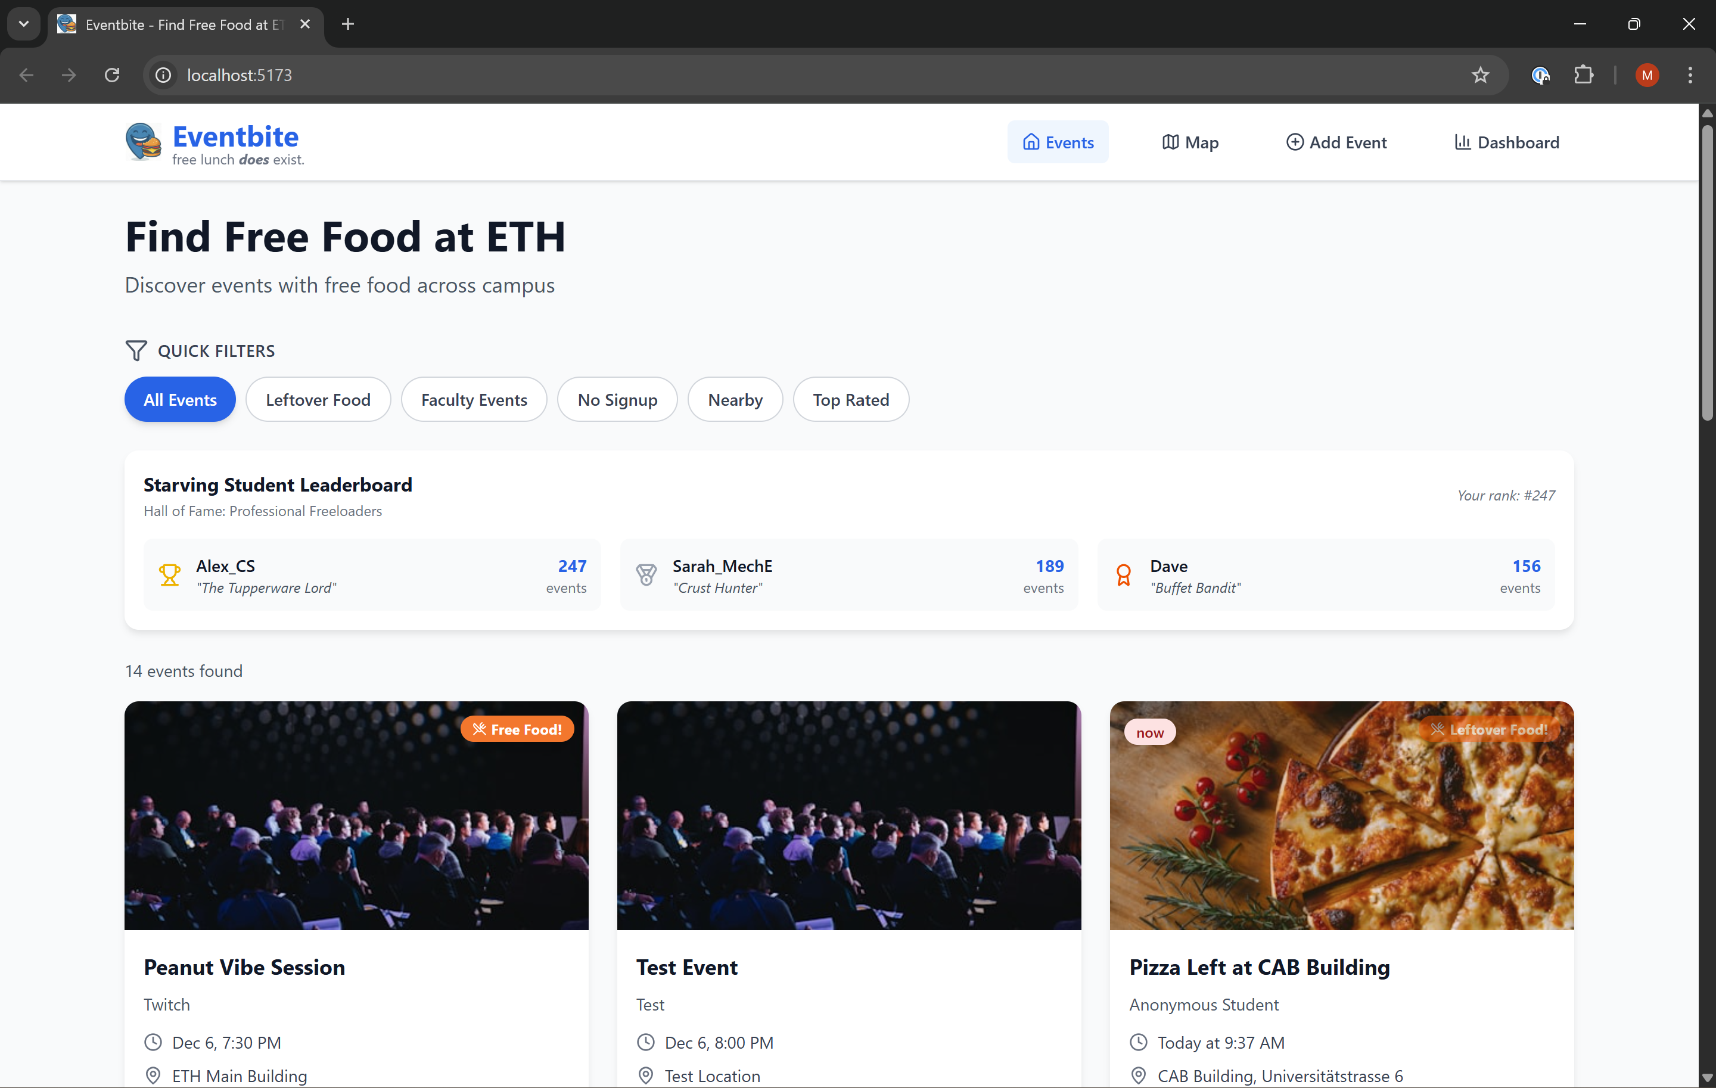Select the All Events filter
The image size is (1716, 1088).
(181, 400)
